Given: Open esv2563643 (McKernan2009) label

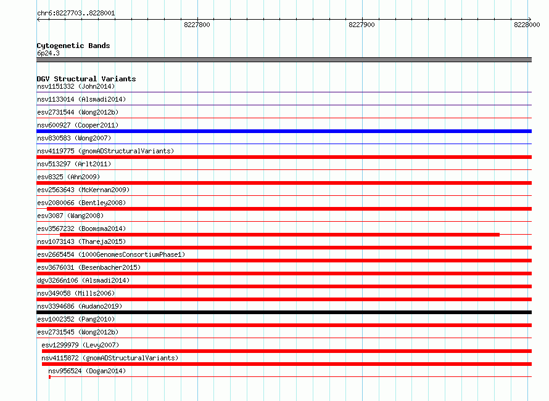Looking at the screenshot, I should click(83, 190).
